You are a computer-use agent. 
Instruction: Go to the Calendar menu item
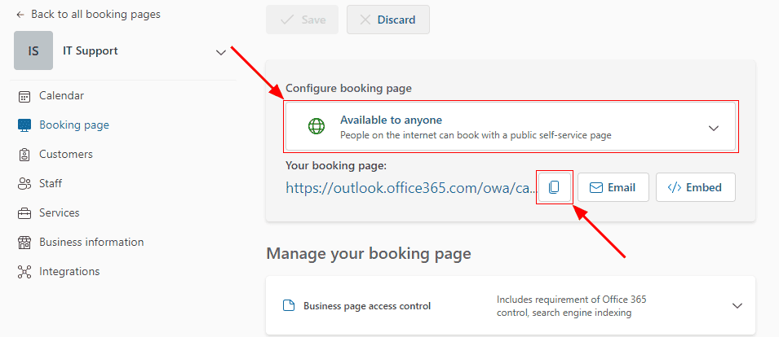[61, 96]
